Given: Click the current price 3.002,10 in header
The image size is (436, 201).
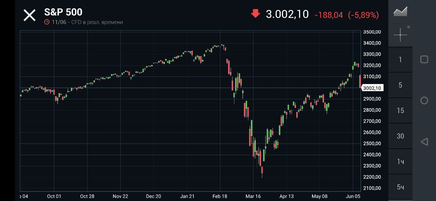Looking at the screenshot, I should 287,14.
